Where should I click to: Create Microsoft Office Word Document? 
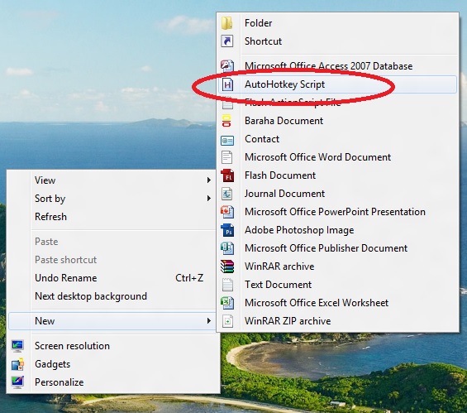[x=338, y=157]
